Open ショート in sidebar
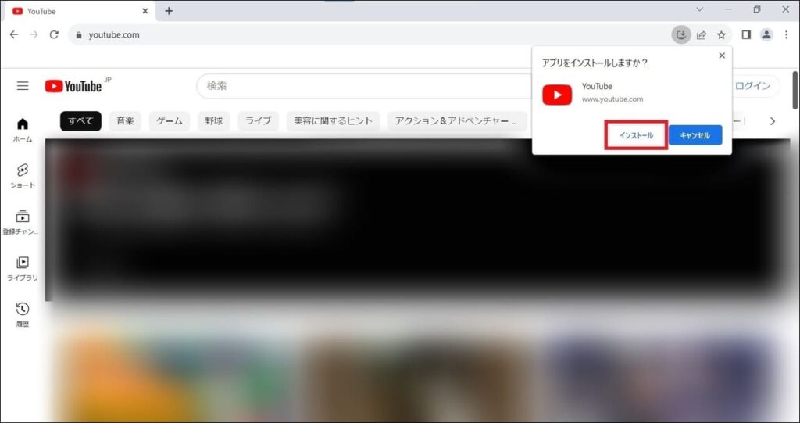Viewport: 800px width, 423px height. 23,176
